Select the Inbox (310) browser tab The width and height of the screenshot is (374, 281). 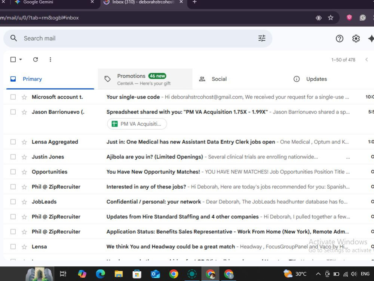[143, 2]
